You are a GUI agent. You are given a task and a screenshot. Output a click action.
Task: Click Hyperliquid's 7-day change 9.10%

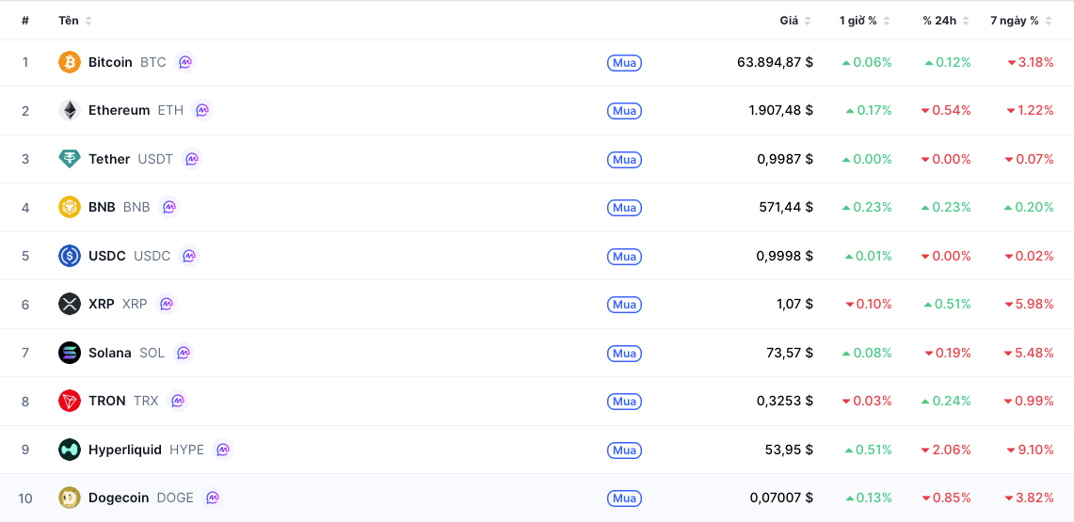point(1030,450)
